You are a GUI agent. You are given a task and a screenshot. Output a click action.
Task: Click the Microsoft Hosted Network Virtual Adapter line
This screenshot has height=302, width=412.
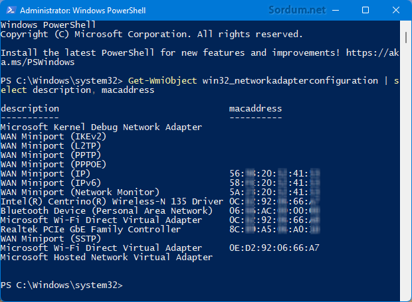(106, 257)
